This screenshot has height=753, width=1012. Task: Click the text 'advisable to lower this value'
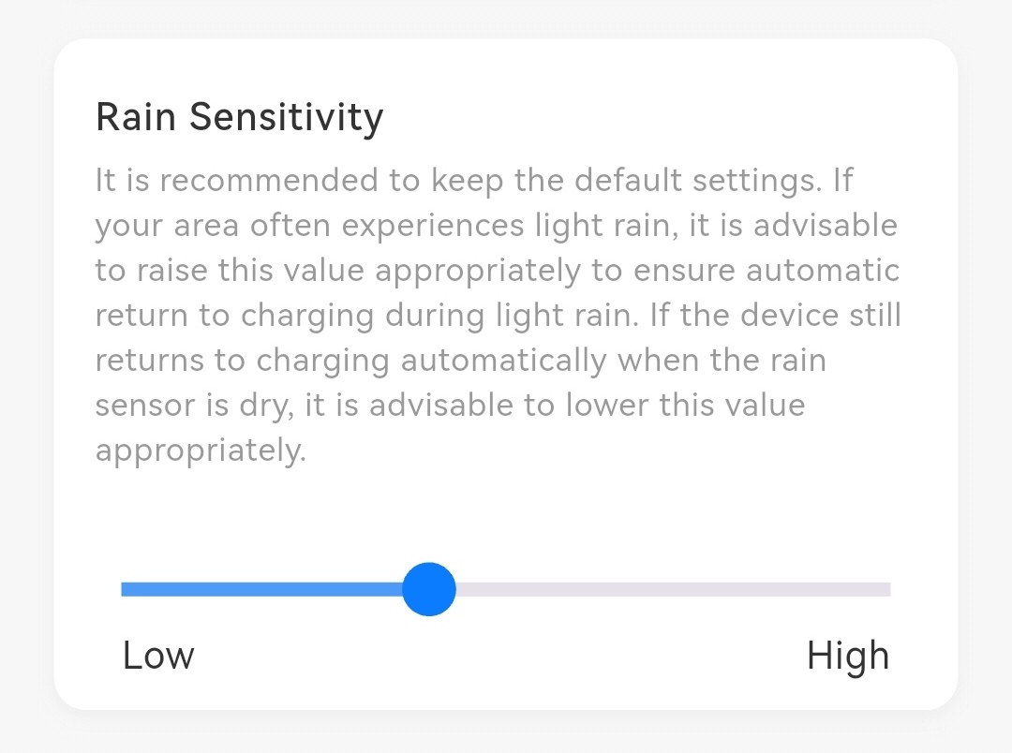(x=587, y=406)
